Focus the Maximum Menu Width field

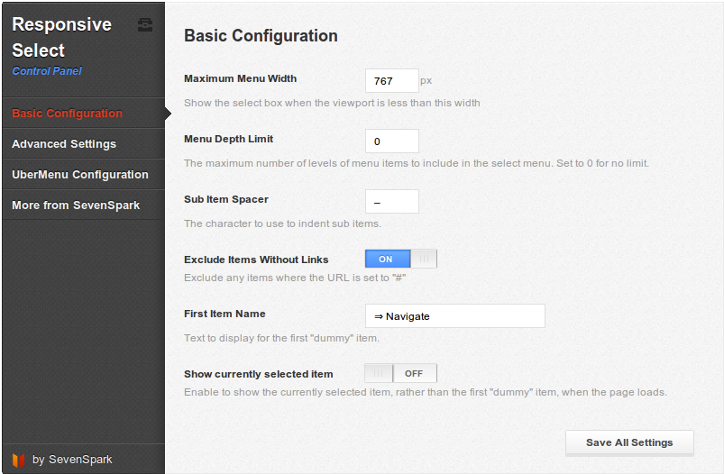pyautogui.click(x=392, y=81)
